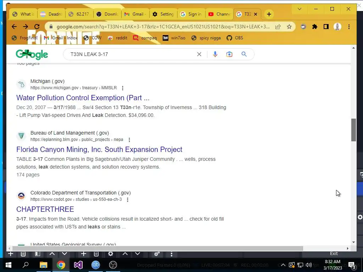Search by image with the camera icon
Screen dimensions: 363x272
229,54
